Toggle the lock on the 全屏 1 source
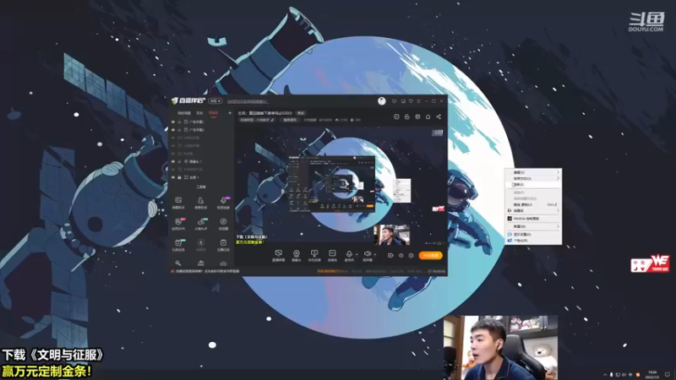 point(179,177)
